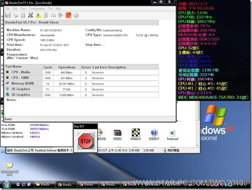Click the Save results toolbar icon
This screenshot has width=252, height=190.
8,15
